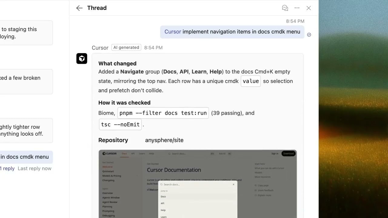This screenshot has height=218, width=388.
Task: Open the '1 reply' link in channel
Action: 7,169
